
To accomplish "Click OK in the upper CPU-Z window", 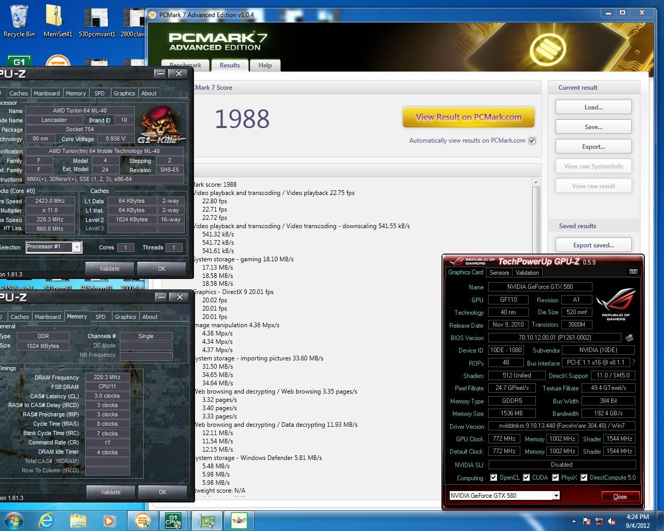I will click(x=162, y=269).
